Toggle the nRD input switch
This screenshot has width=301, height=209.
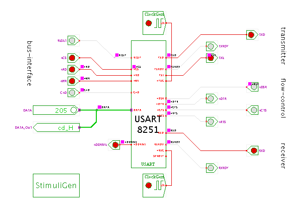[73, 70]
